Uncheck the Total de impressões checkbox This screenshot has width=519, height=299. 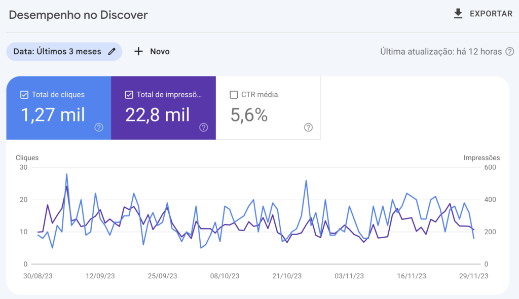[129, 95]
